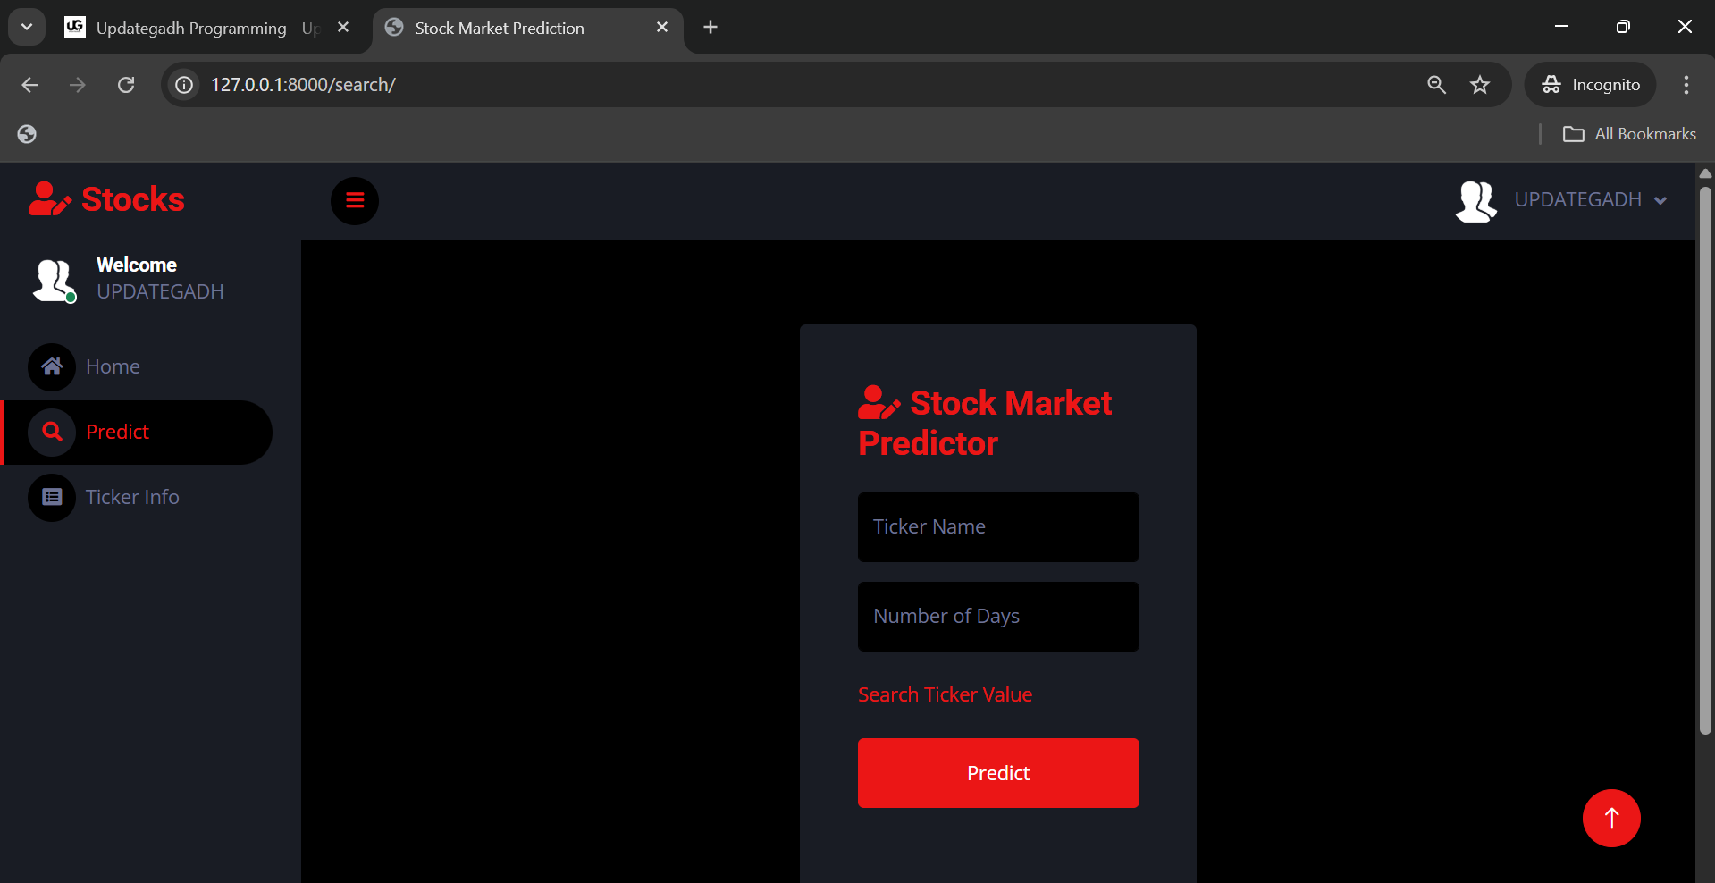1715x883 pixels.
Task: Focus the Ticker Name input field
Action: [997, 527]
